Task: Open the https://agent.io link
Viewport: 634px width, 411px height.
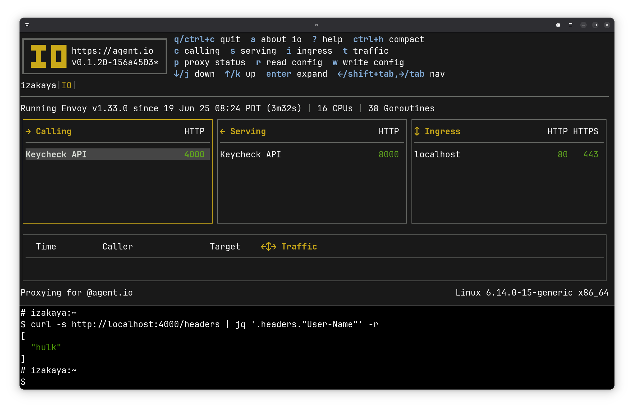Action: pyautogui.click(x=113, y=51)
